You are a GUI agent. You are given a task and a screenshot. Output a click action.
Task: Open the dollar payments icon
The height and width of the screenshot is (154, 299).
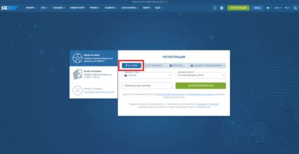click(x=215, y=8)
